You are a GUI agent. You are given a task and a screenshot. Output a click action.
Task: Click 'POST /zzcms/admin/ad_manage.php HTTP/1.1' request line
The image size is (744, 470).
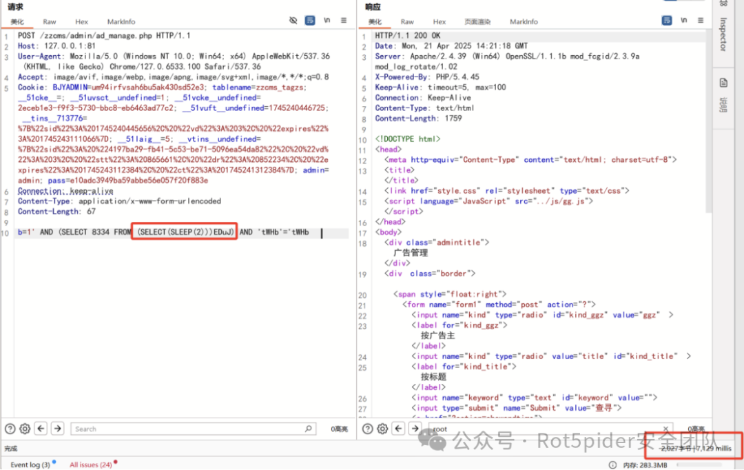tap(104, 36)
